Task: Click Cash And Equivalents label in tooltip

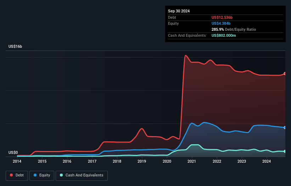Action: (x=187, y=35)
